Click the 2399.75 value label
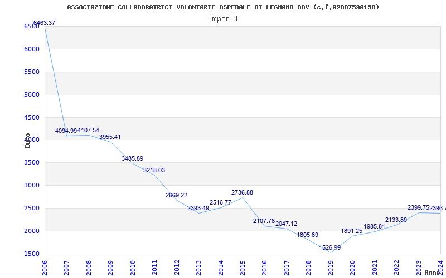This screenshot has height=278, width=446. [x=418, y=207]
